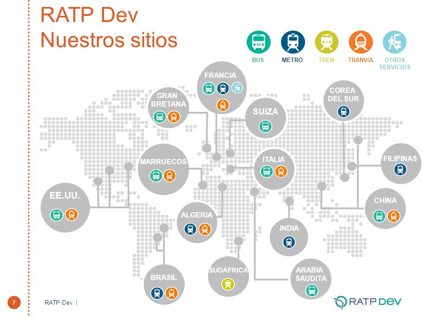
Task: Click the bus icon in the FRANCIA bubble
Action: pyautogui.click(x=209, y=88)
